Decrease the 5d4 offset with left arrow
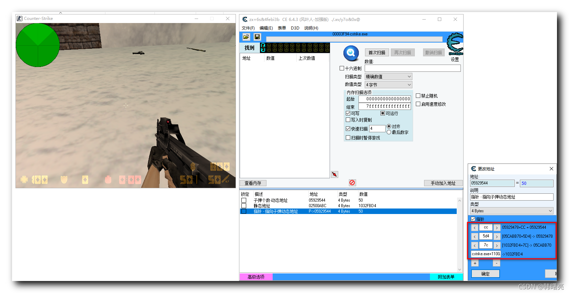 (475, 236)
